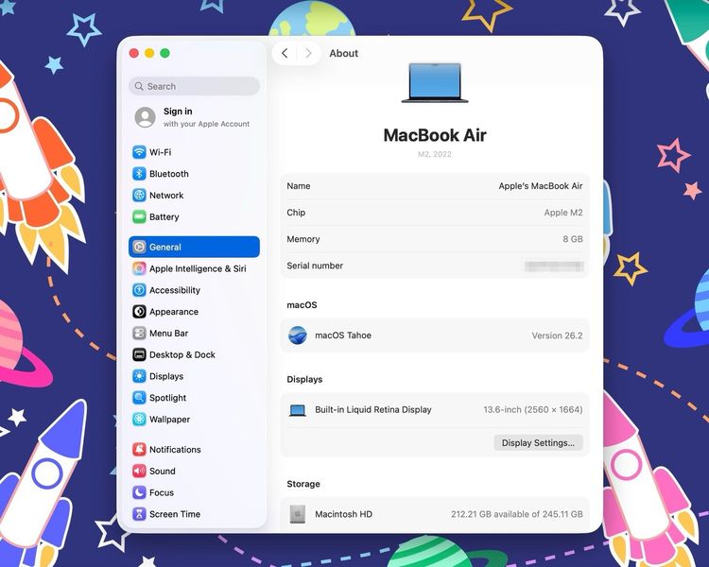709x567 pixels.
Task: Open Wi-Fi settings via its icon
Action: (x=139, y=152)
